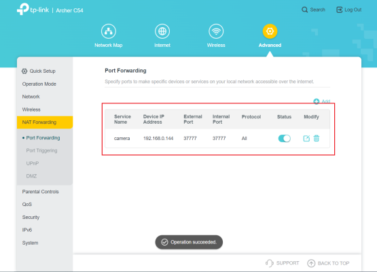Select the Advanced gear icon

270,31
